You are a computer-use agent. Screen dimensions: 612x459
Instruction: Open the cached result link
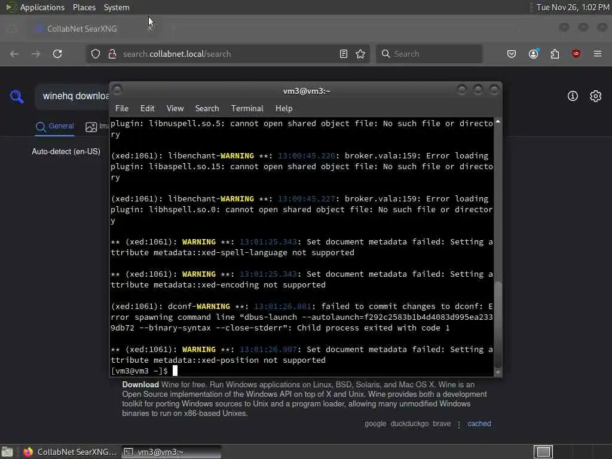coord(479,424)
